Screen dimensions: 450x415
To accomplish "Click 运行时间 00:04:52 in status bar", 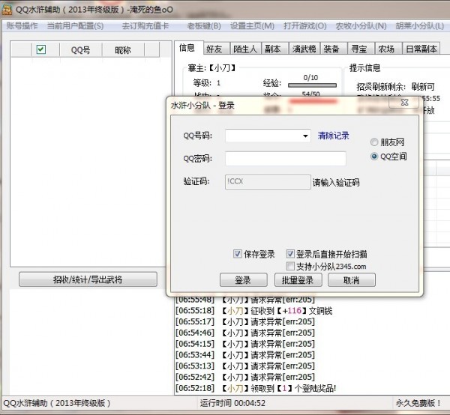I will [x=232, y=403].
